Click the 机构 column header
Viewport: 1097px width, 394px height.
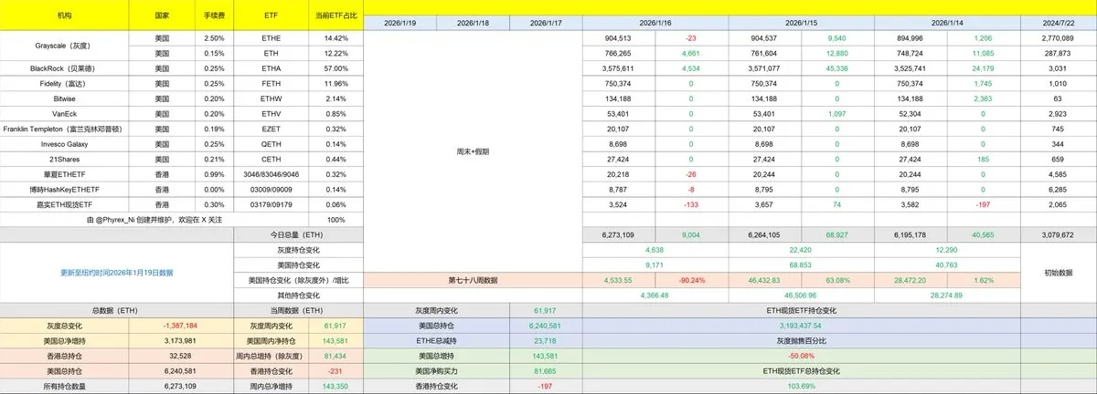tap(63, 16)
